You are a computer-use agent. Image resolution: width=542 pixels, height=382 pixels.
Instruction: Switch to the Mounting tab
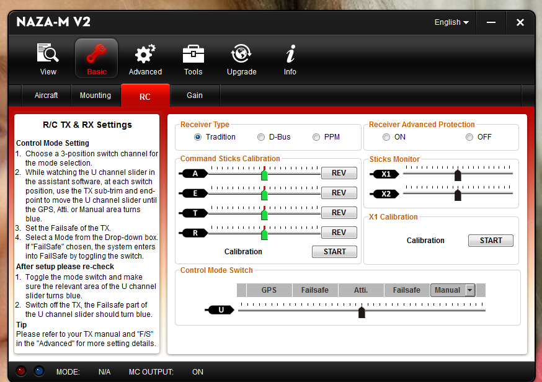tap(96, 95)
